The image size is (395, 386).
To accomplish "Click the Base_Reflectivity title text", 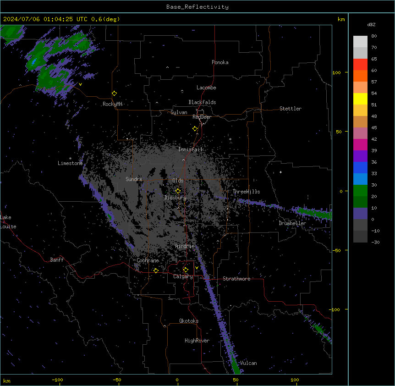I will tap(197, 7).
